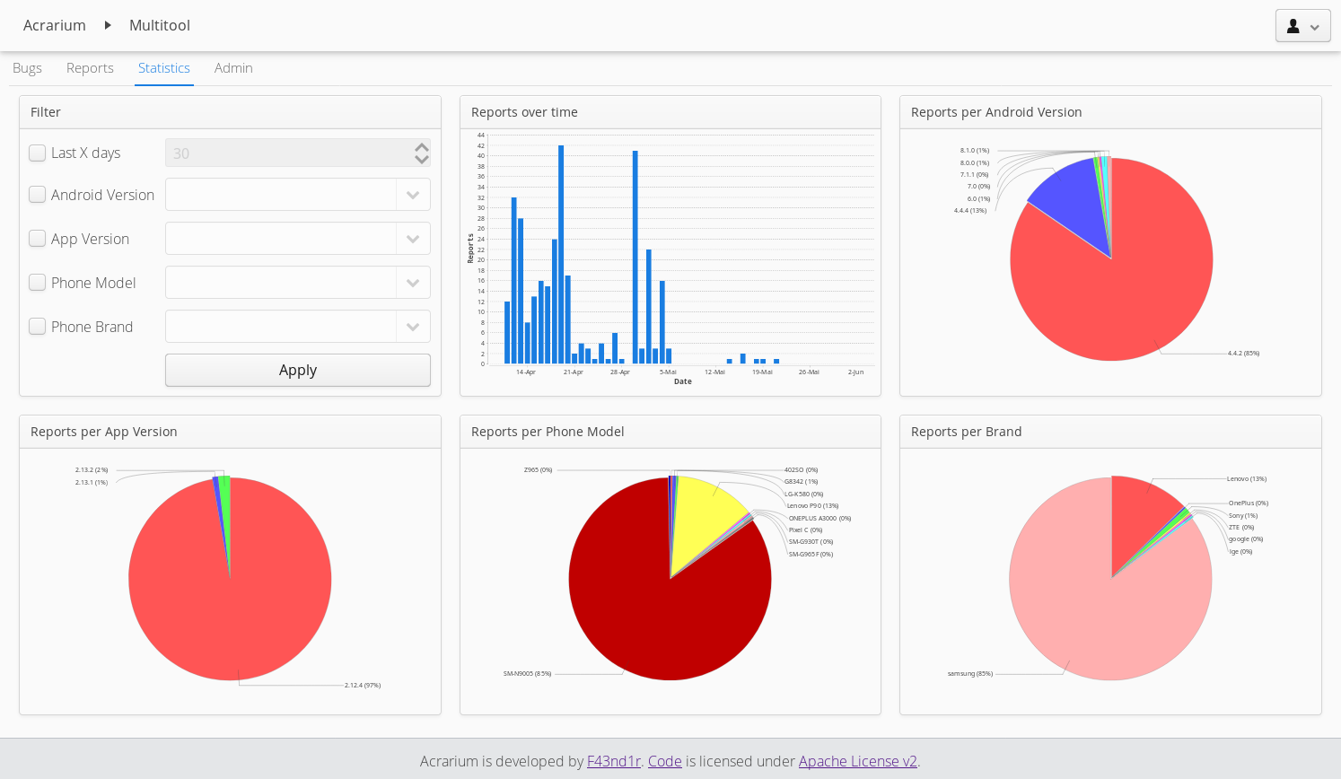Click the 2.13.2 (2%) label in App Version chart
The width and height of the screenshot is (1341, 779).
coord(92,470)
